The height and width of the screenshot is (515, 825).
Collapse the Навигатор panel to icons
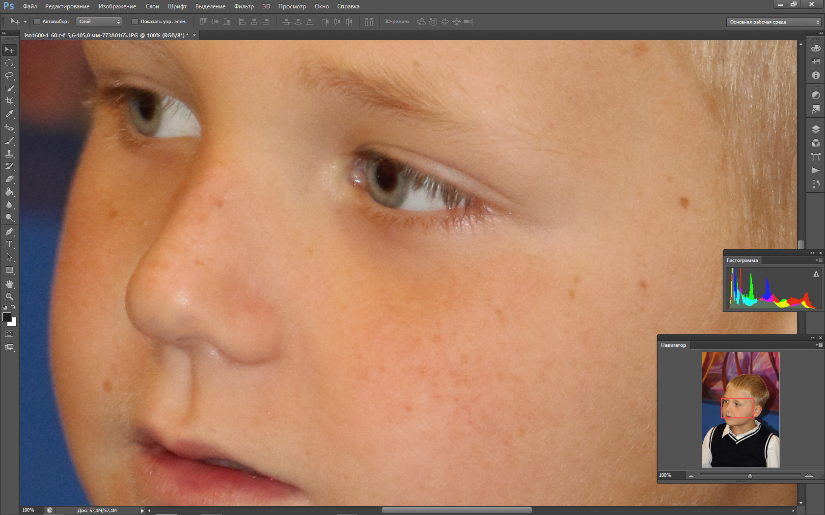click(x=813, y=338)
